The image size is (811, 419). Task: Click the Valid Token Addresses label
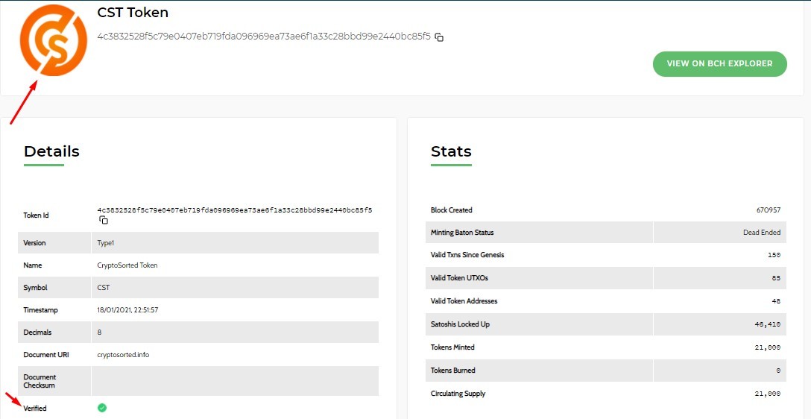463,300
